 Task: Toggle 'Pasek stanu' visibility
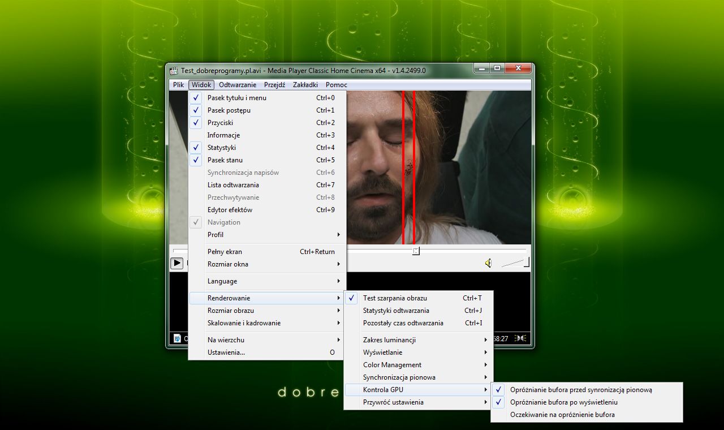pyautogui.click(x=266, y=160)
